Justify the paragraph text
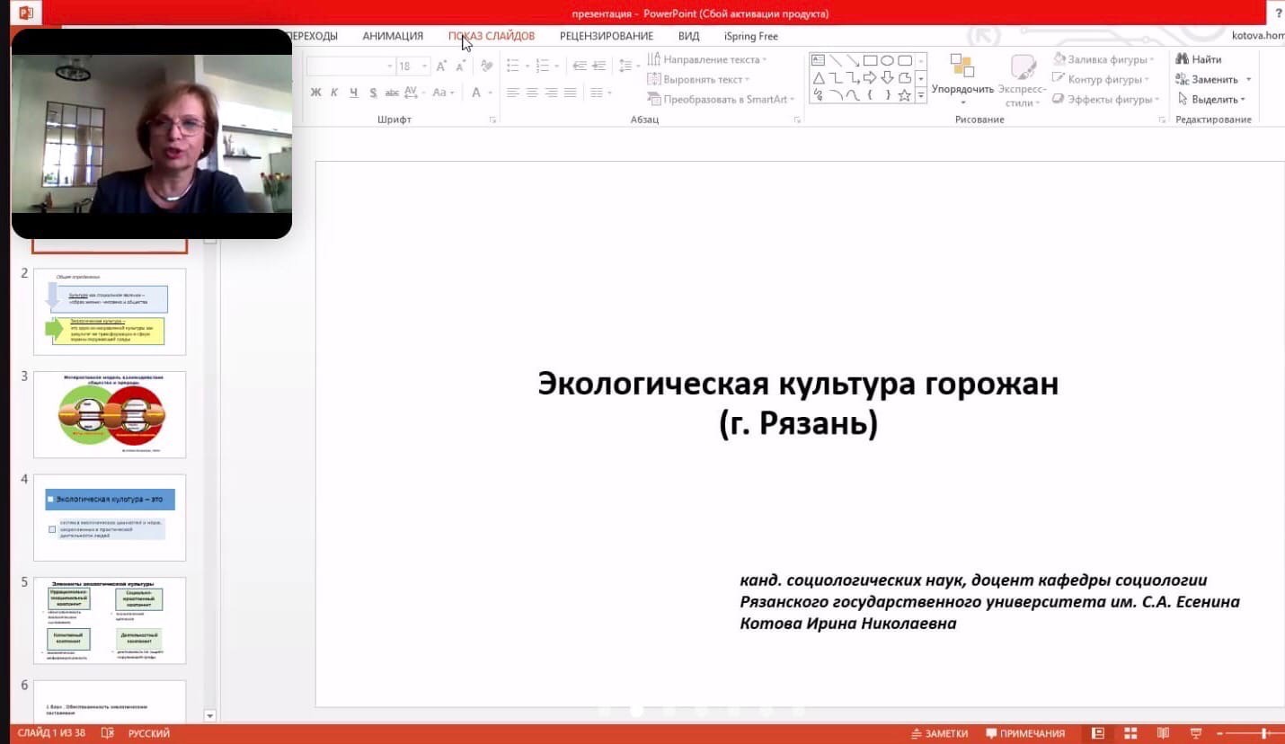The height and width of the screenshot is (744, 1285). click(x=570, y=93)
